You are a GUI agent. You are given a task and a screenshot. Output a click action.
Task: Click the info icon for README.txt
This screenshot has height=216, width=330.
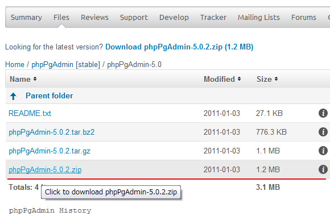click(323, 113)
